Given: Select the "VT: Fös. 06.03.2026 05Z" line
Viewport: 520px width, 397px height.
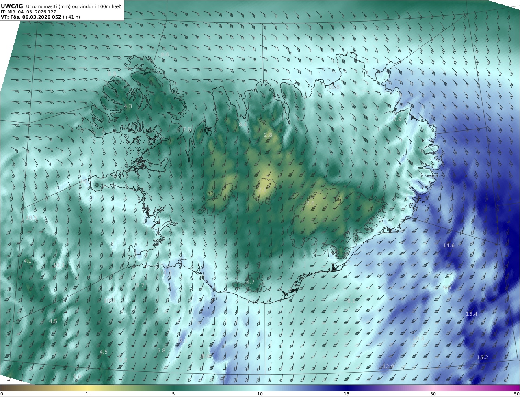Looking at the screenshot, I should pos(31,17).
